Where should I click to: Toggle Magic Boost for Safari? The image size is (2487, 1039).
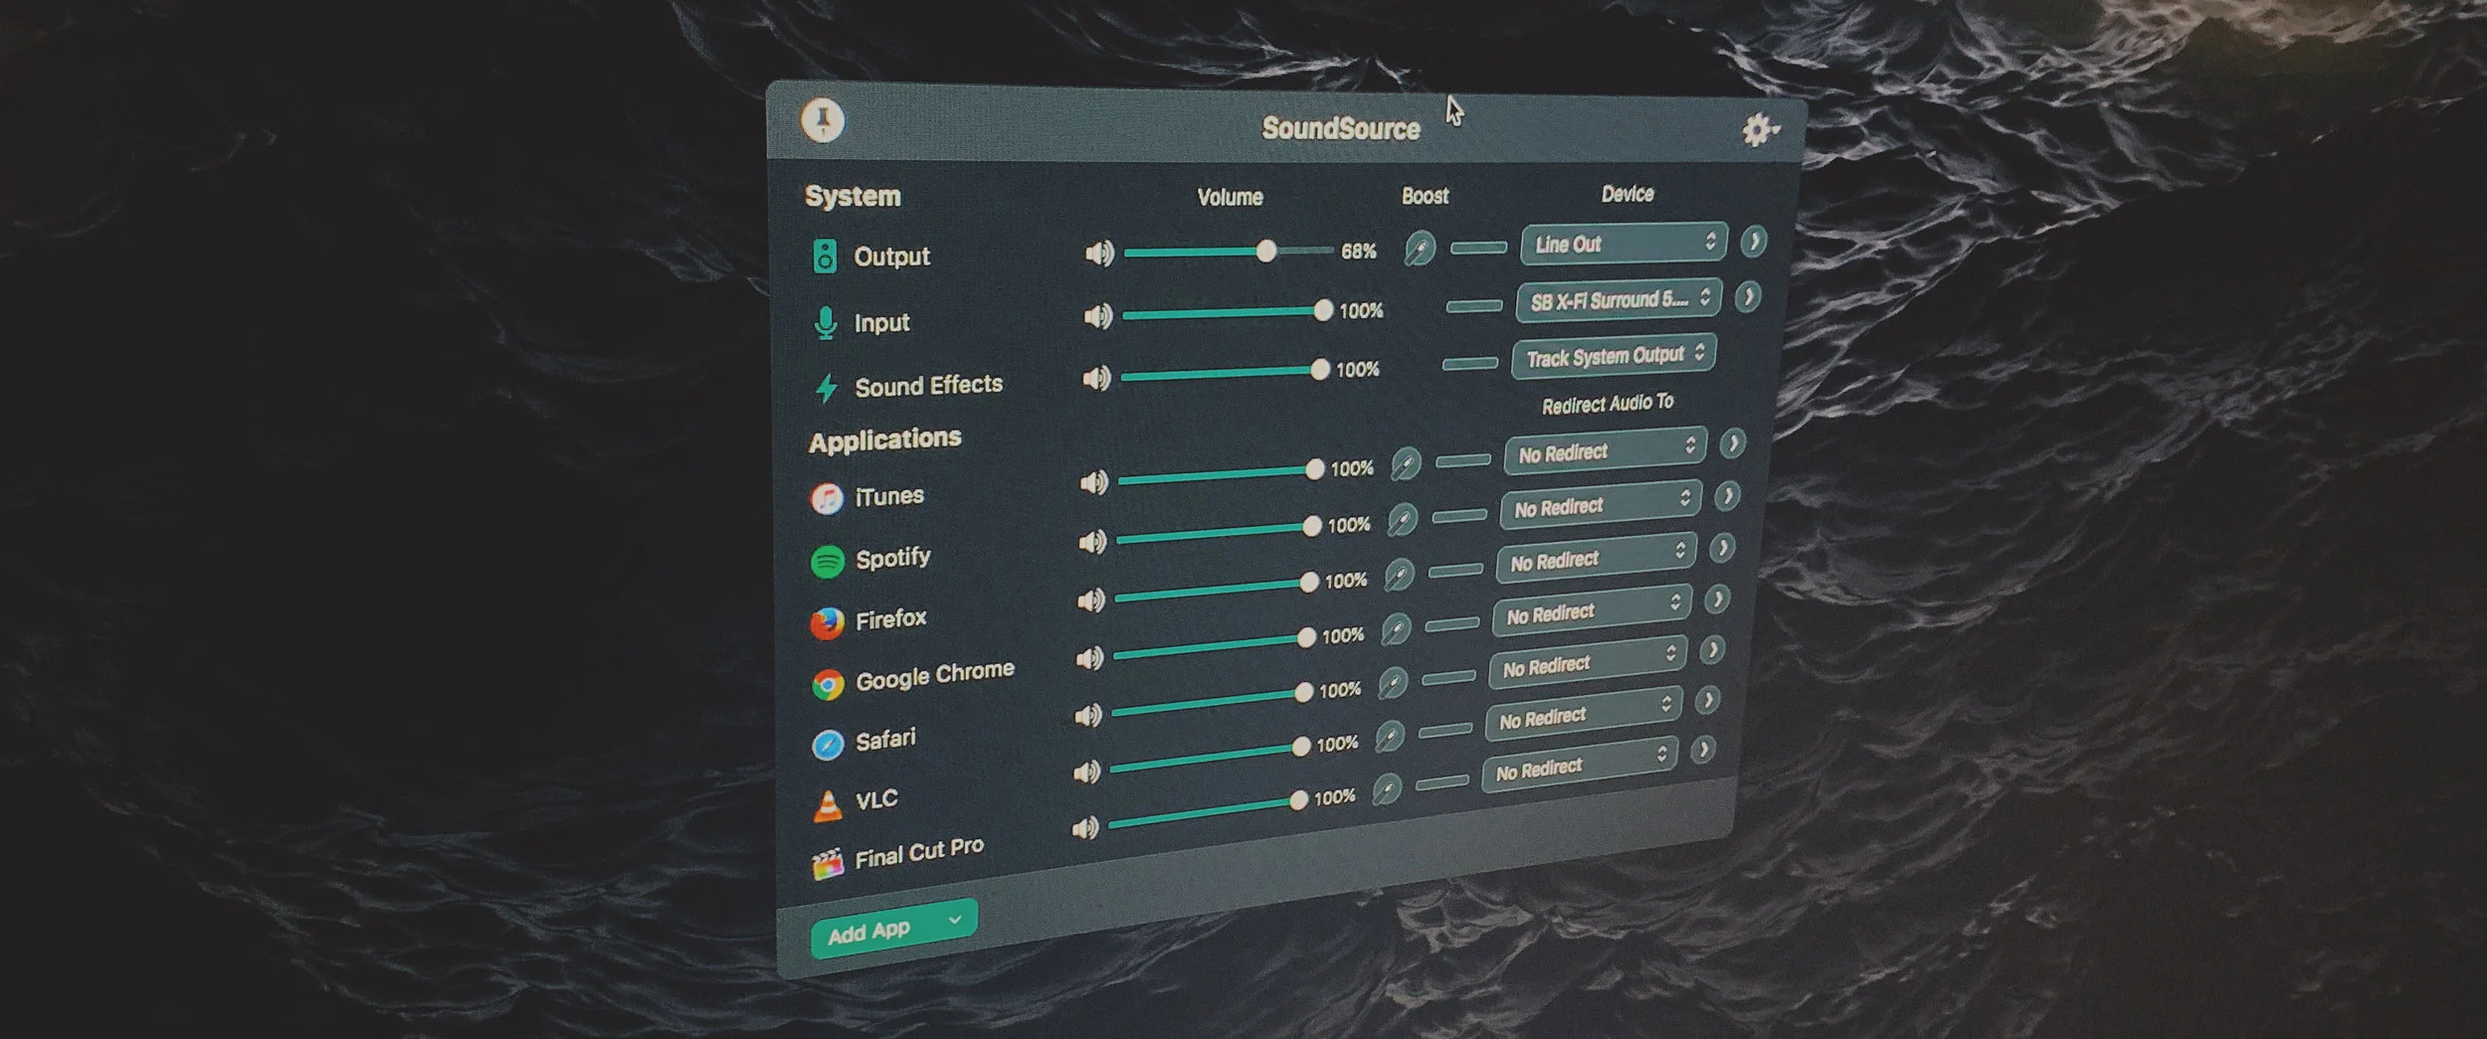(1393, 683)
